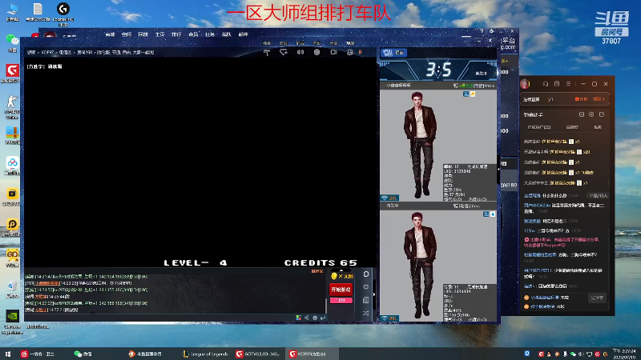Open the notes page icon in room sidebar
Image resolution: width=641 pixels, height=360 pixels.
tap(366, 300)
